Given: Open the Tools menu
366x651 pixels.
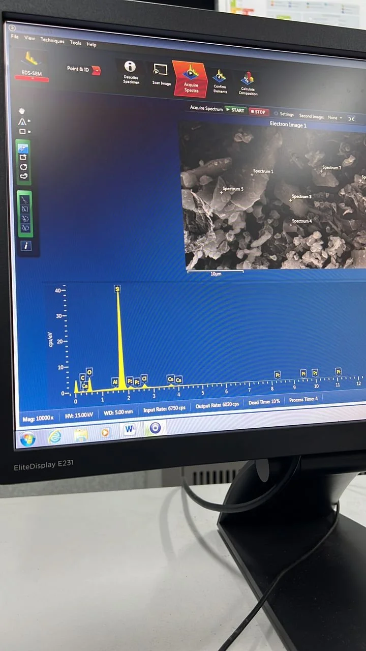Looking at the screenshot, I should (x=76, y=43).
